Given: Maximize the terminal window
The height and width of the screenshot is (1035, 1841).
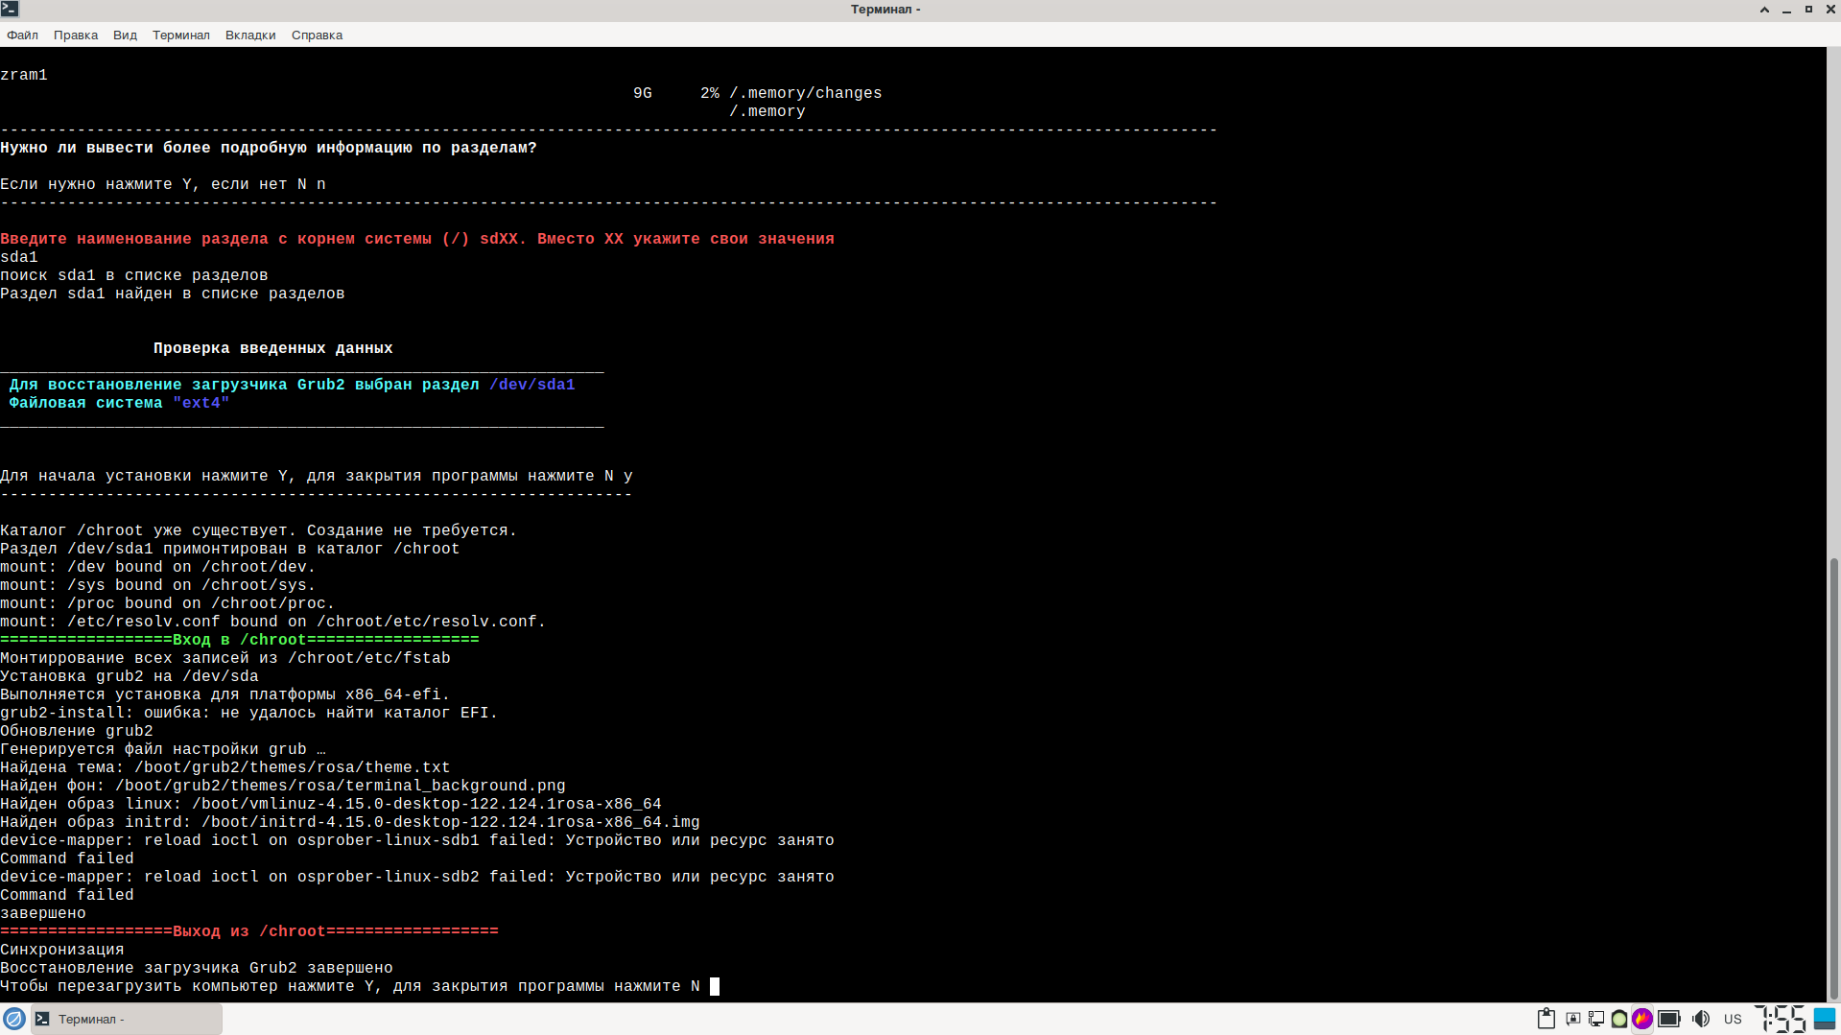Looking at the screenshot, I should point(1808,10).
